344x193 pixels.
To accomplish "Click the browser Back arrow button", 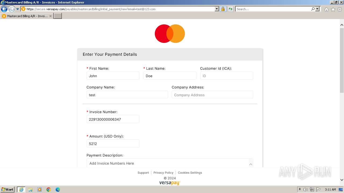I will click(x=4, y=9).
